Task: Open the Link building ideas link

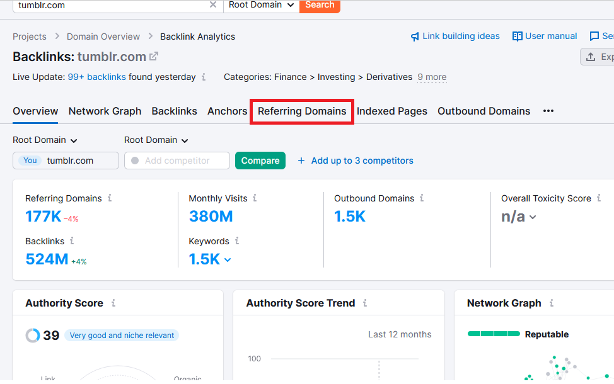Action: point(461,37)
